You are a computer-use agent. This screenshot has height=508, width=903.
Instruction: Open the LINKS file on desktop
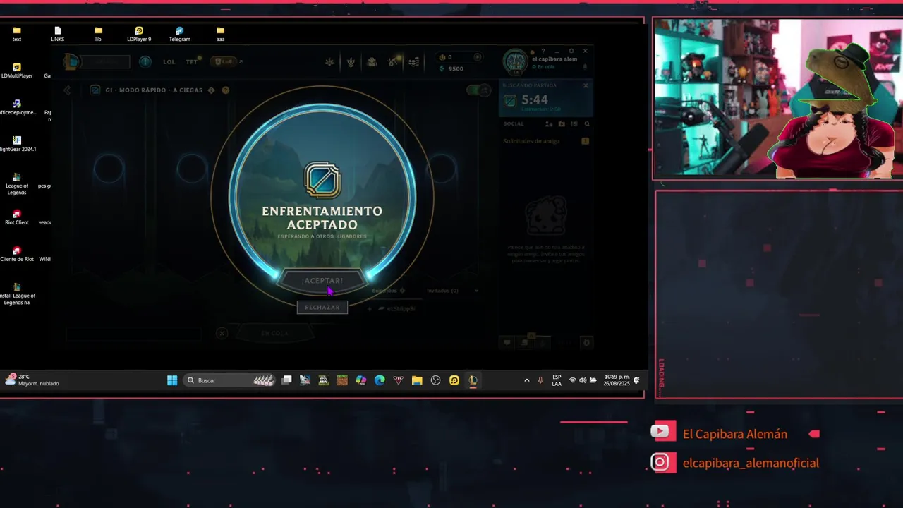[58, 34]
